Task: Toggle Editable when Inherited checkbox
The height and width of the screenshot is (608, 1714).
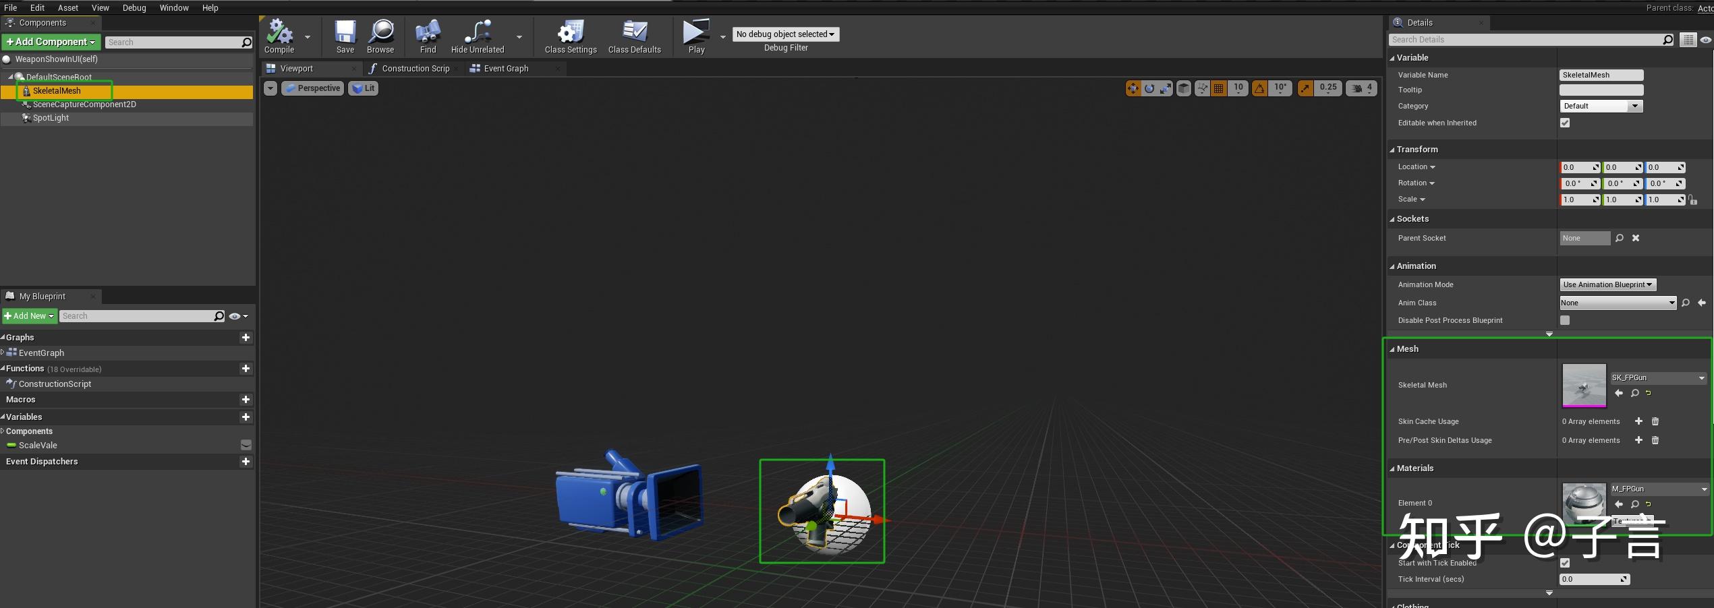Action: pyautogui.click(x=1565, y=123)
